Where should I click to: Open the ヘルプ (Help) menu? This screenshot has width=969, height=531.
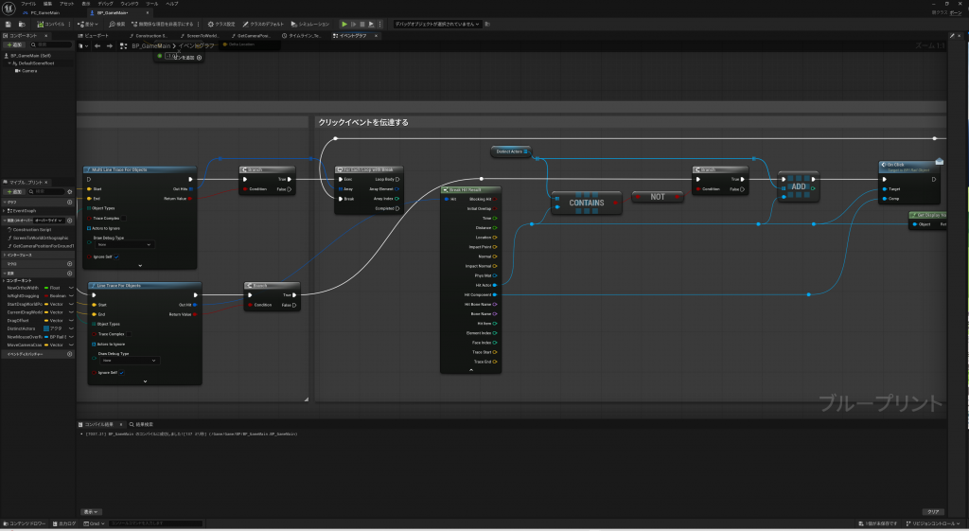(172, 4)
